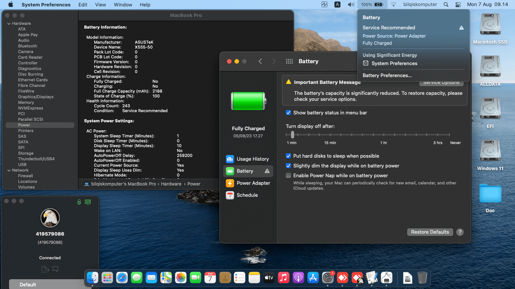Image resolution: width=515 pixels, height=289 pixels.
Task: Select Power Adapter in Battery sidebar
Action: click(x=248, y=183)
